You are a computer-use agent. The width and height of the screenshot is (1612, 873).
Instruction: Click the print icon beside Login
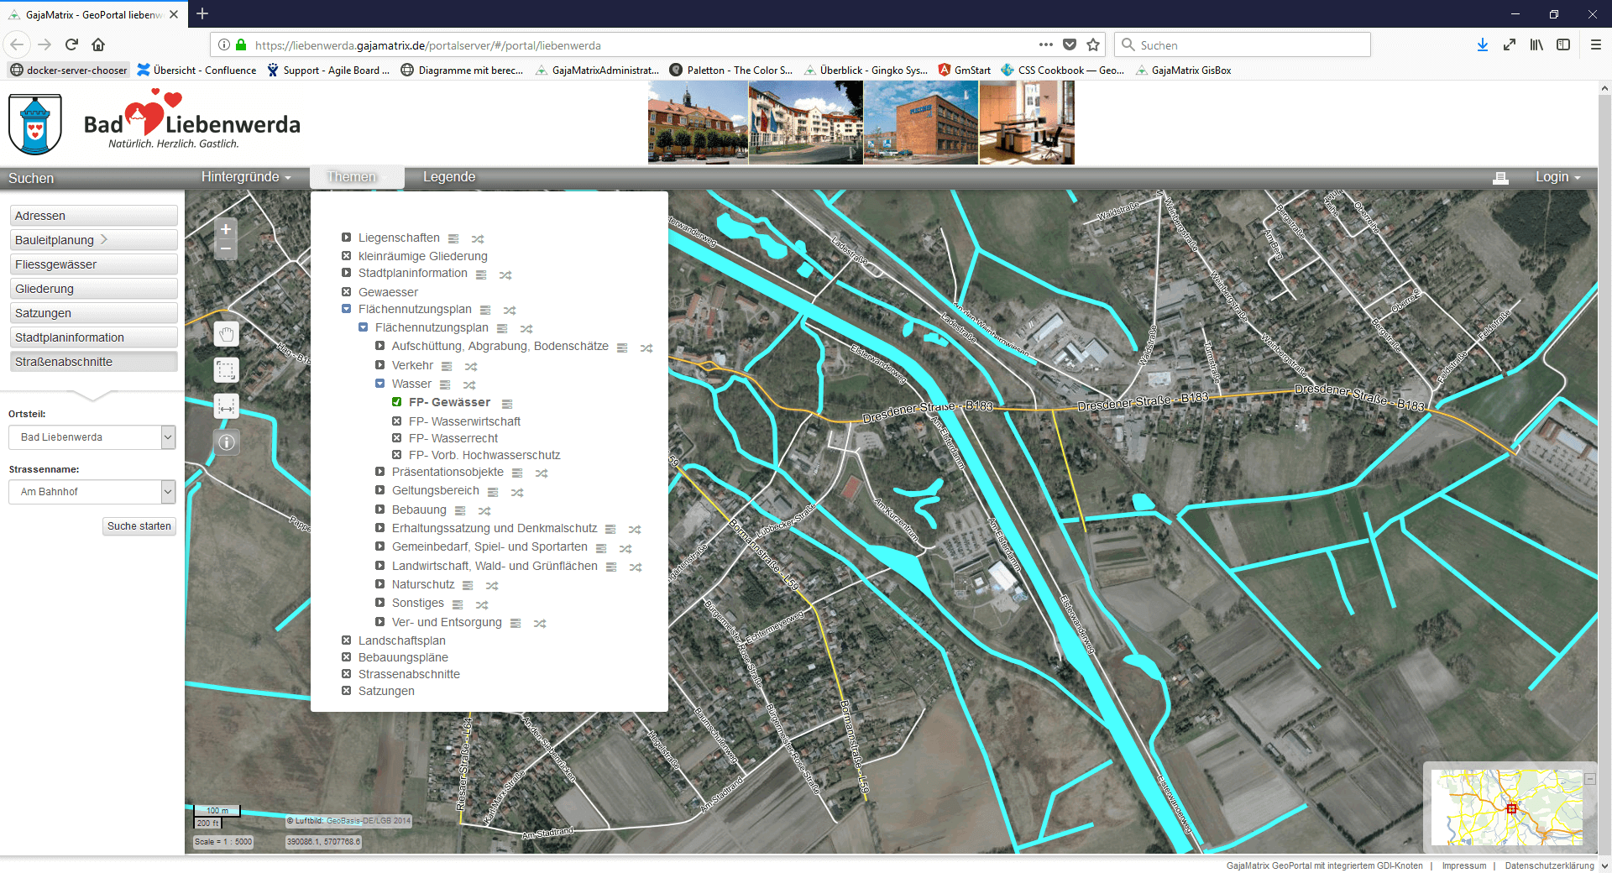(x=1500, y=178)
